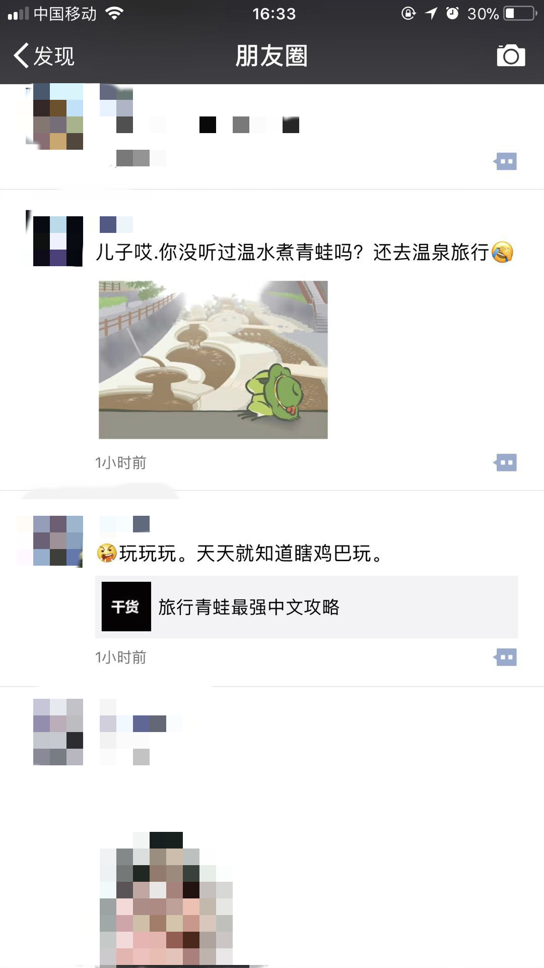Tap the 发现 back label

(x=54, y=55)
